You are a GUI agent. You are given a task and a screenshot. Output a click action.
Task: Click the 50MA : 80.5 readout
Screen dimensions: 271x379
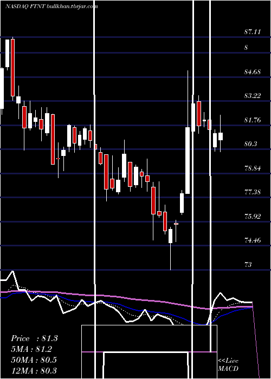click(x=34, y=360)
